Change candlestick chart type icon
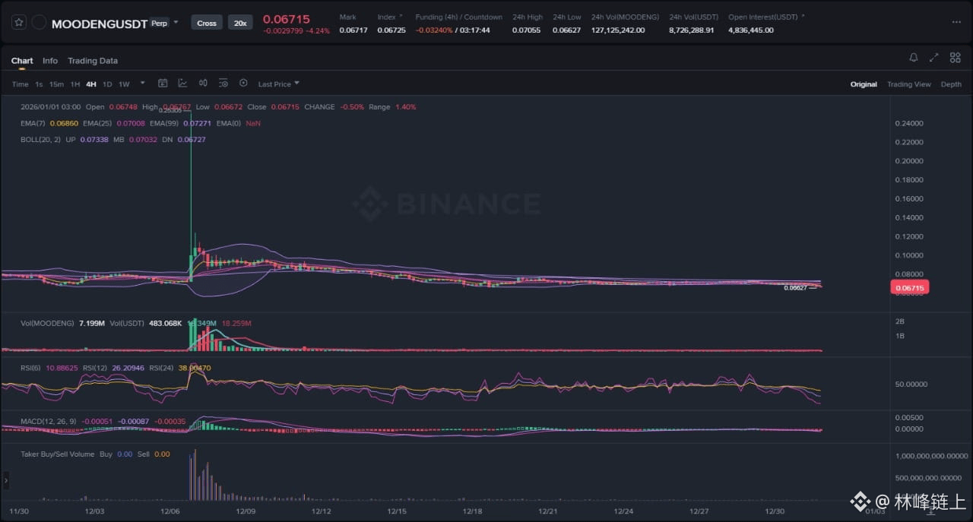 (x=203, y=84)
